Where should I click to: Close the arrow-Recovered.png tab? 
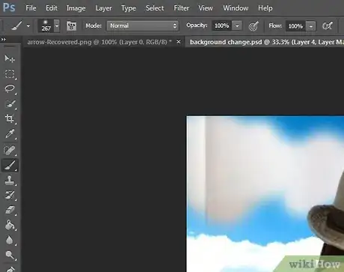[179, 42]
